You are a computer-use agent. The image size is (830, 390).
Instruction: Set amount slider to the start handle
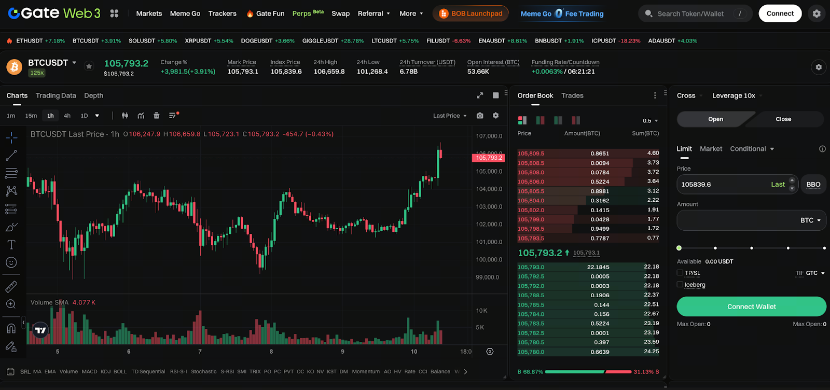tap(679, 248)
